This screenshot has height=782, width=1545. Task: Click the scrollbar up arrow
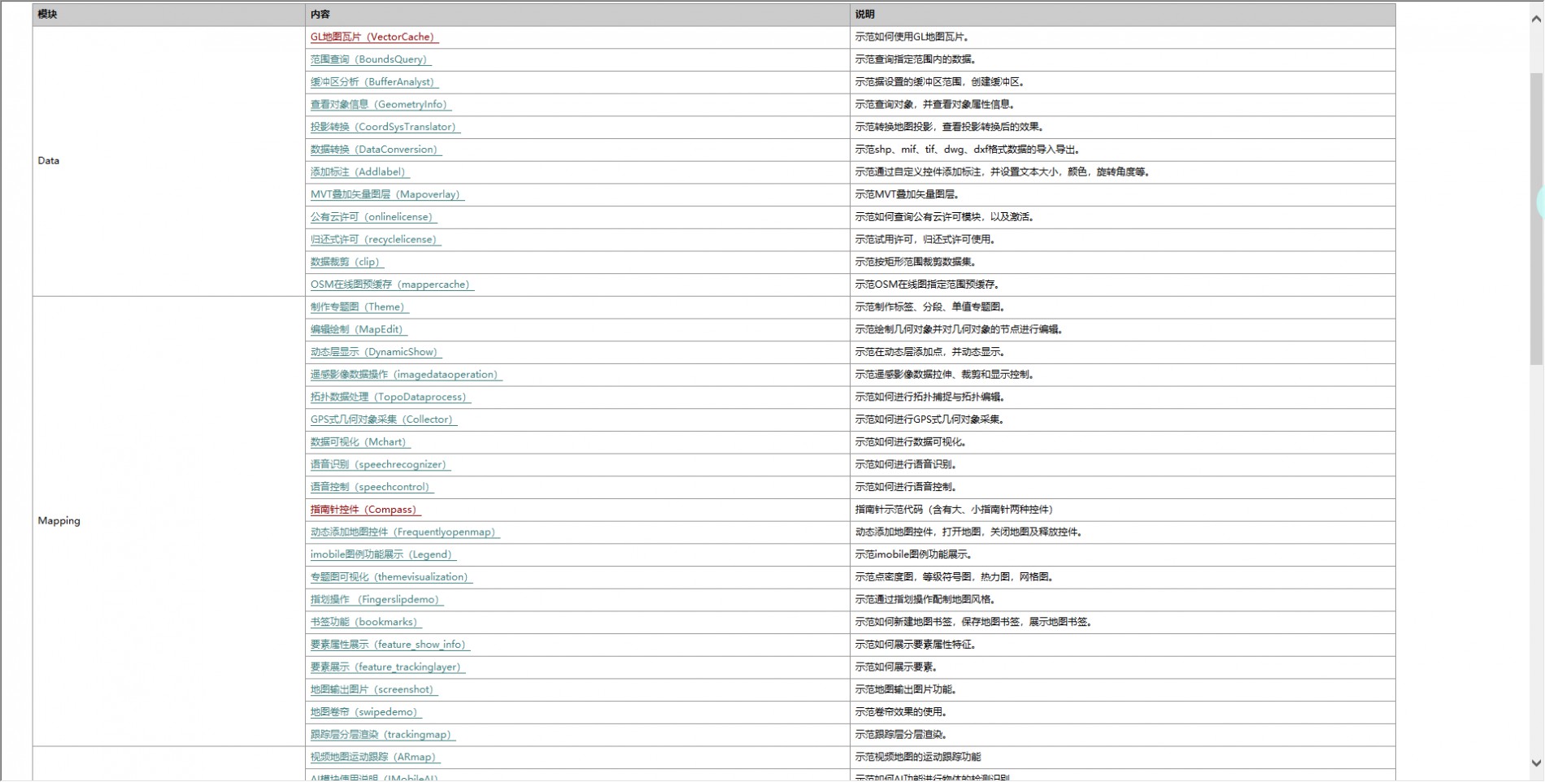coord(1536,19)
